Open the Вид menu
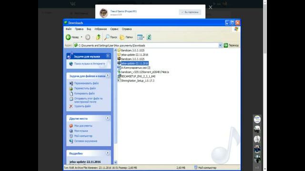The height and width of the screenshot is (171, 305). tap(89, 29)
